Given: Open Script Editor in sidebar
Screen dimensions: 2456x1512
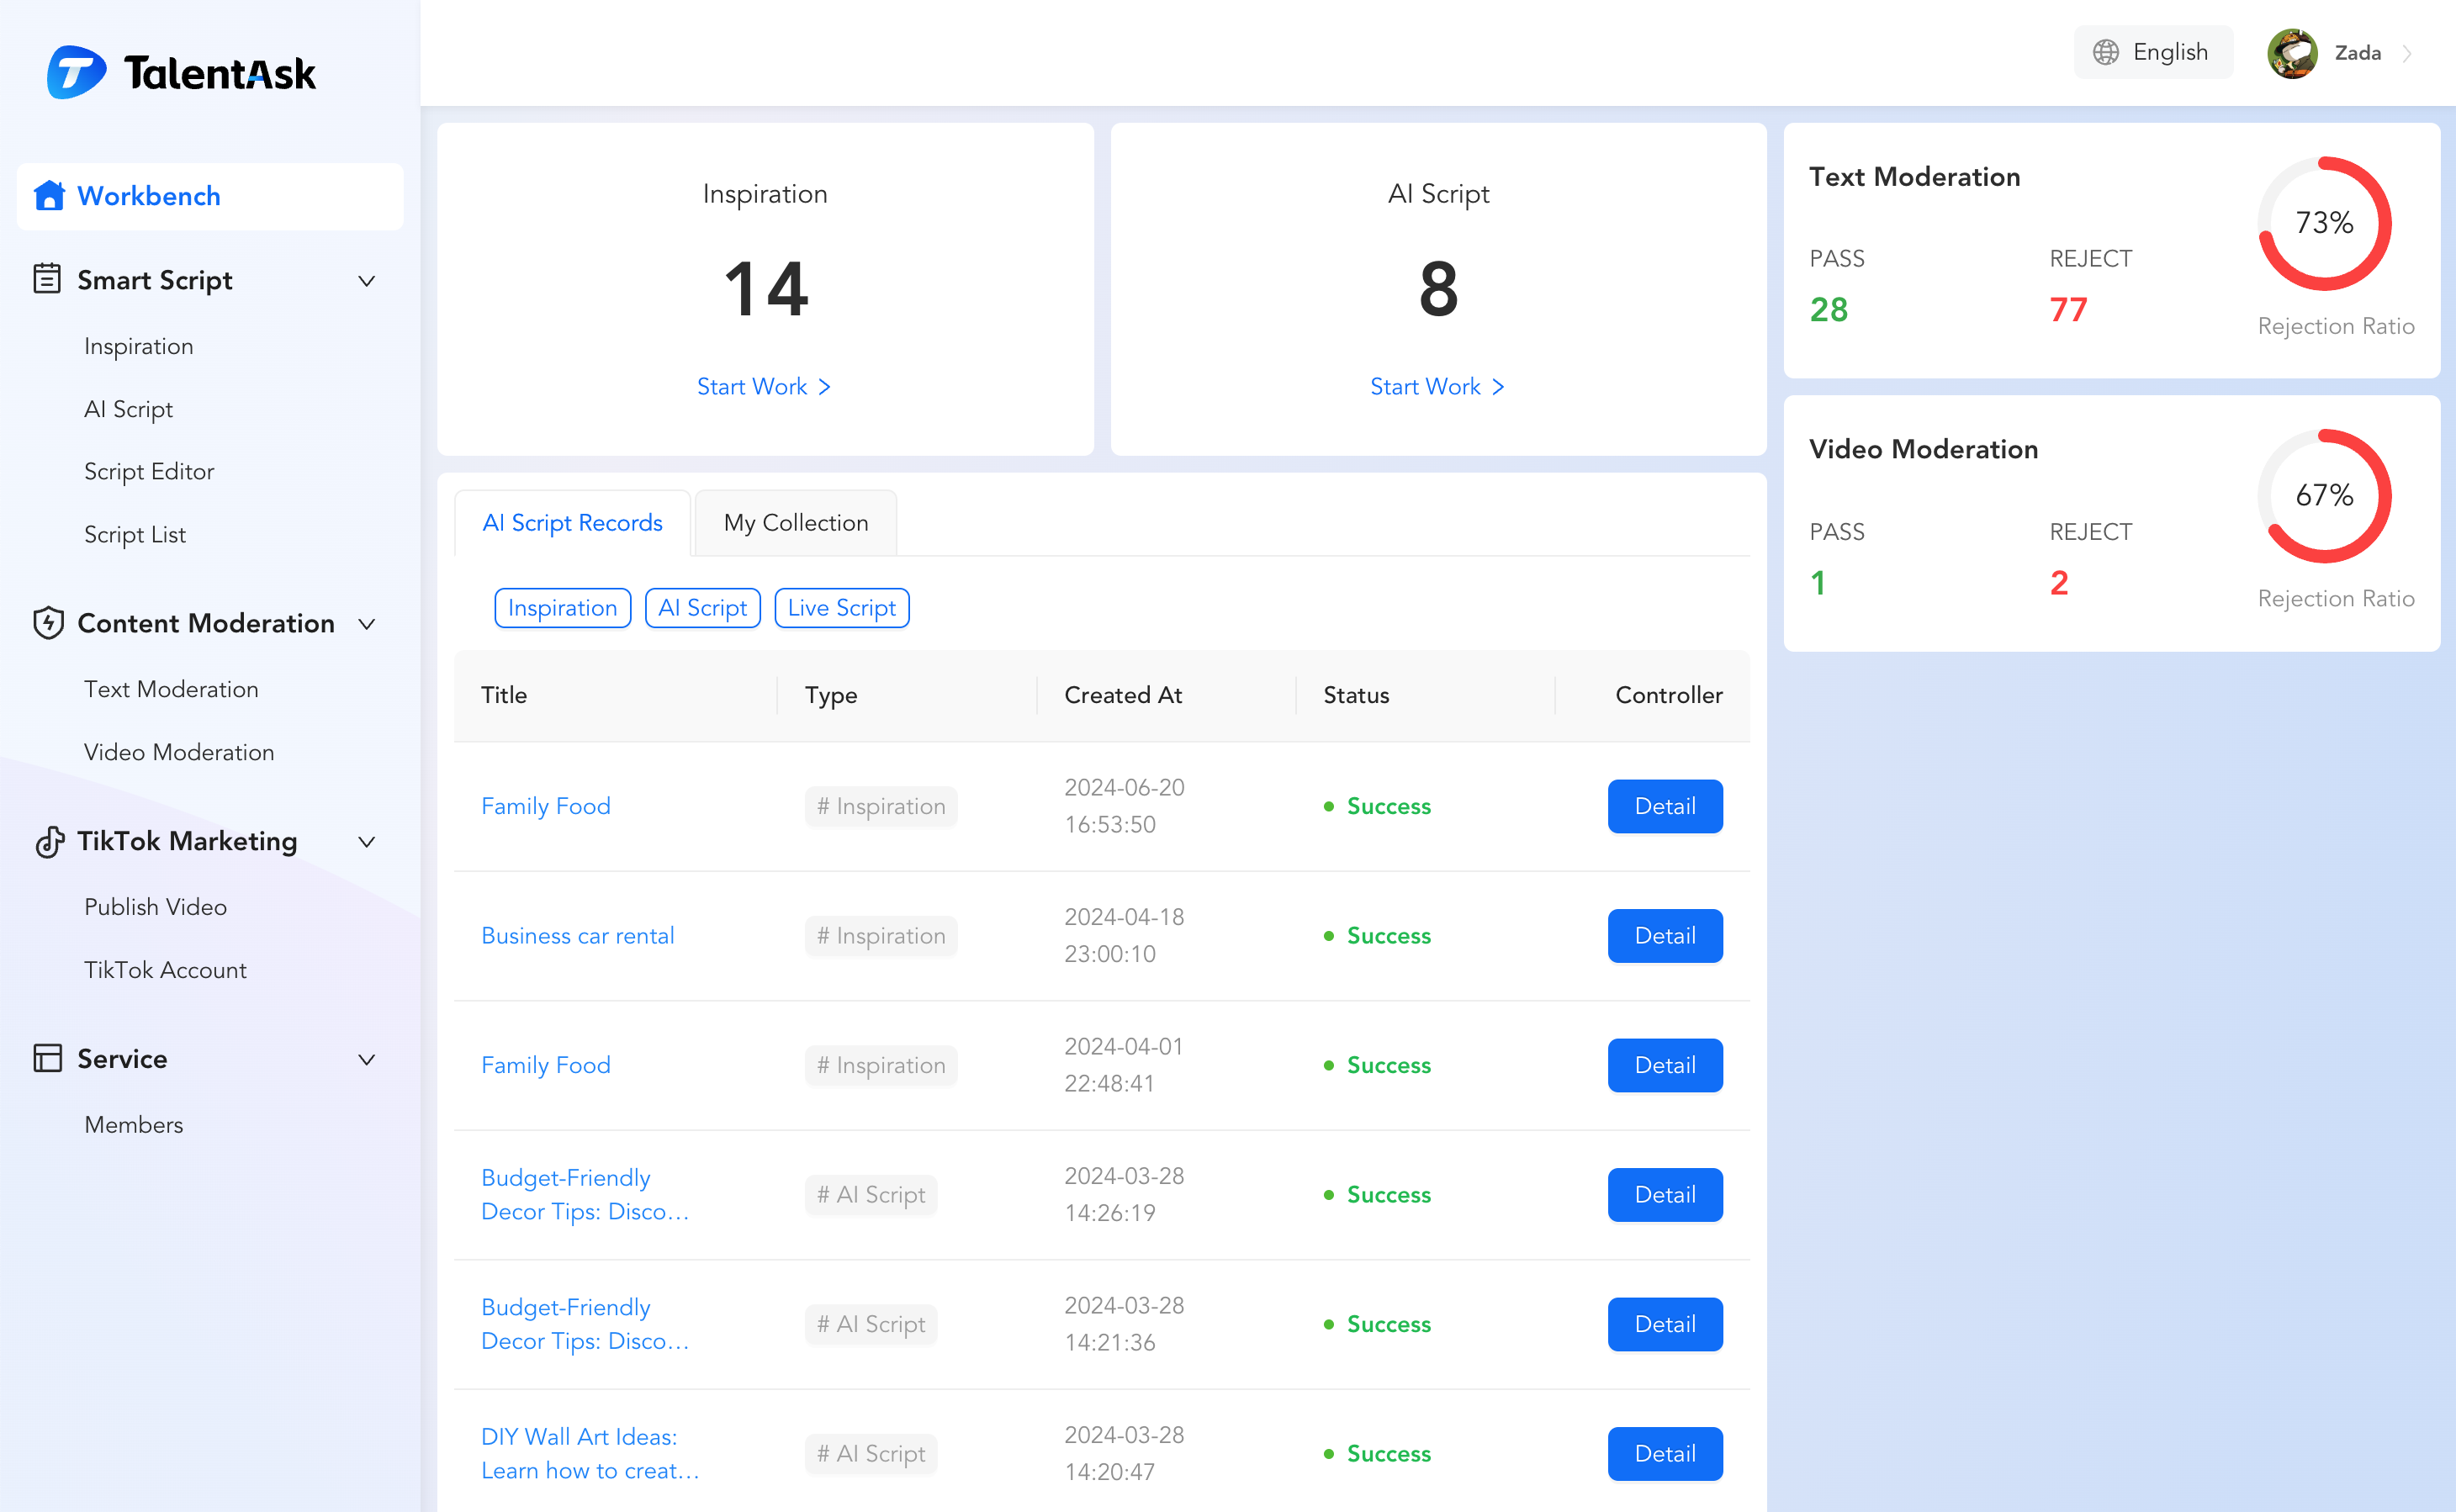Looking at the screenshot, I should pos(149,471).
